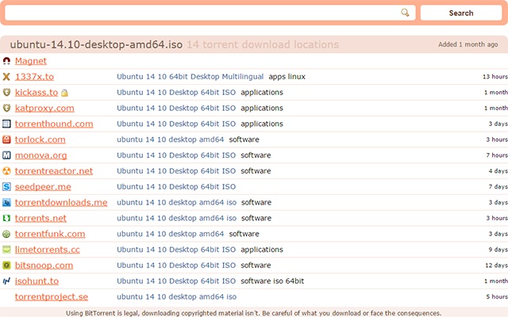Click 'Ubuntu 14 10 64bit Desktop Multilingual' title

pyautogui.click(x=190, y=77)
